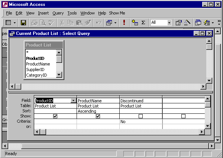Image resolution: width=223 pixels, height=158 pixels.
Task: Check Show box in the empty fourth column
Action: [x=184, y=116]
